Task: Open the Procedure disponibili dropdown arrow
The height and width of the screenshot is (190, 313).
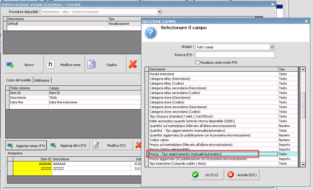Action: [x=159, y=11]
